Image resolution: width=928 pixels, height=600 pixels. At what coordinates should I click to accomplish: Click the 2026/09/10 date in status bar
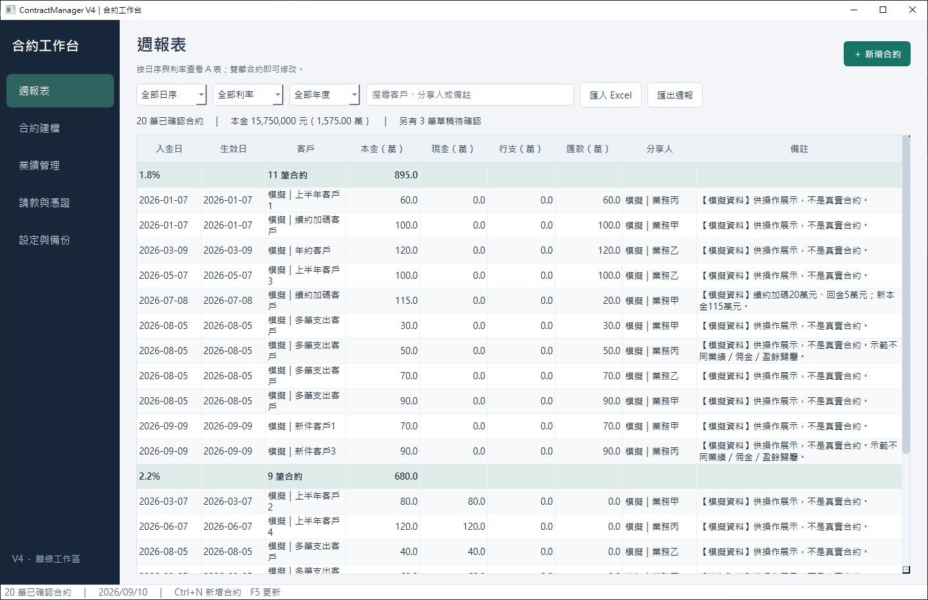coord(123,592)
